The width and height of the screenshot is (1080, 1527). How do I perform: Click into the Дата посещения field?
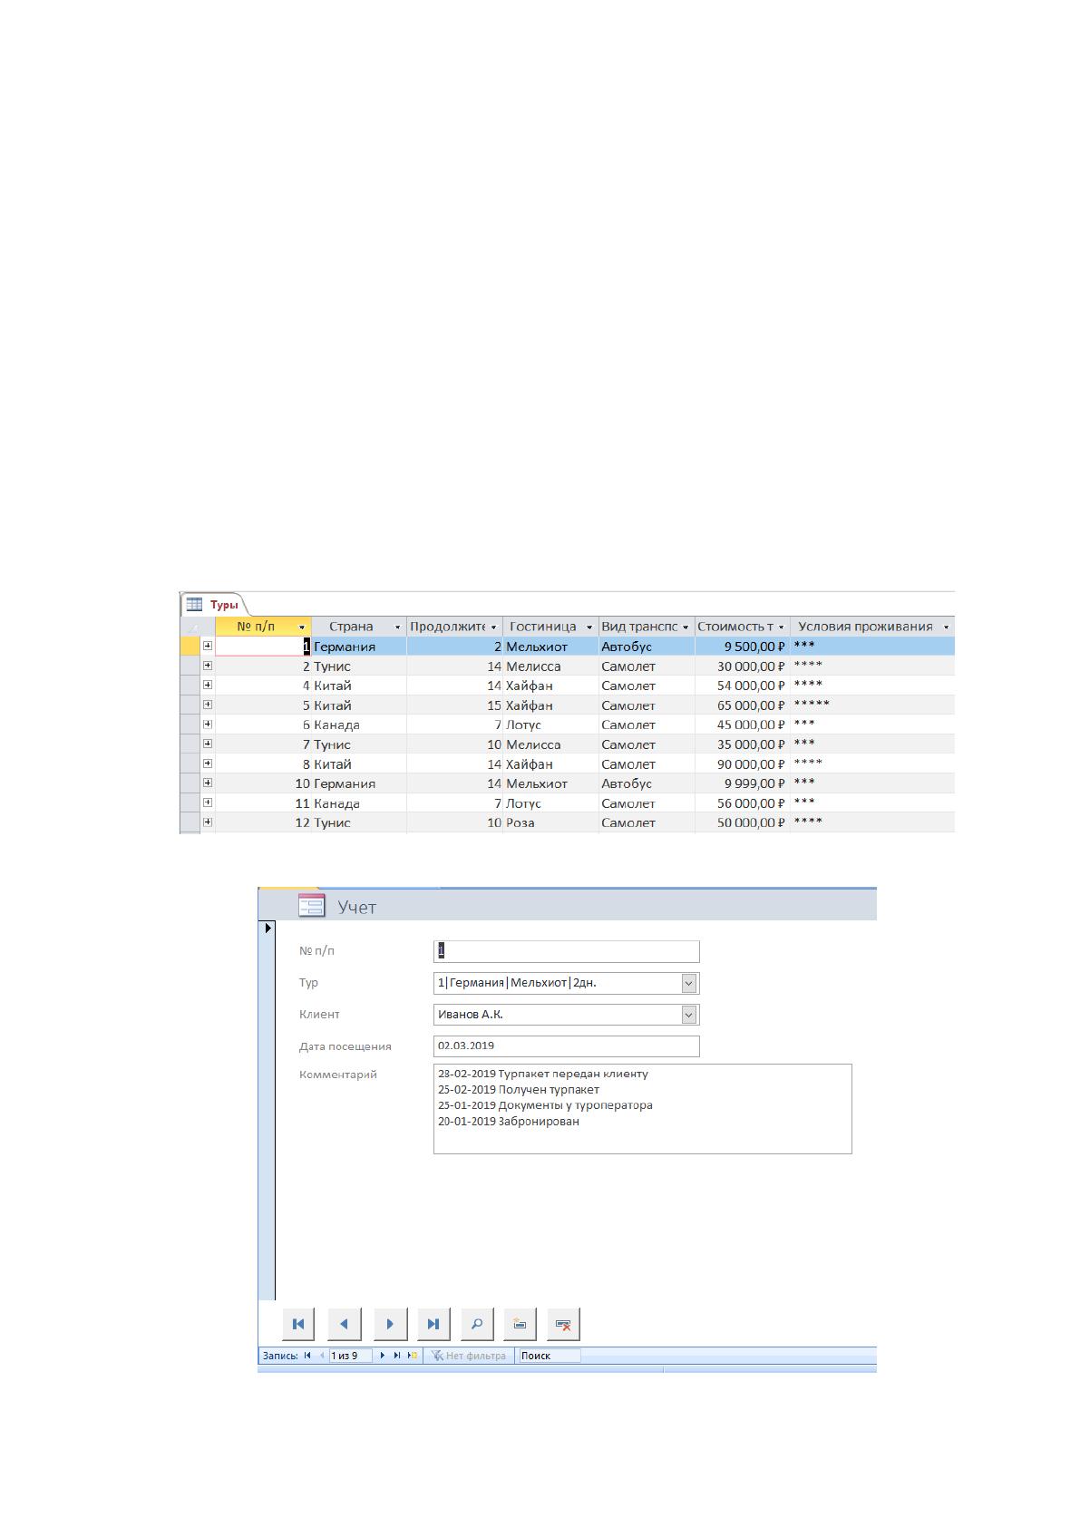(x=567, y=1046)
